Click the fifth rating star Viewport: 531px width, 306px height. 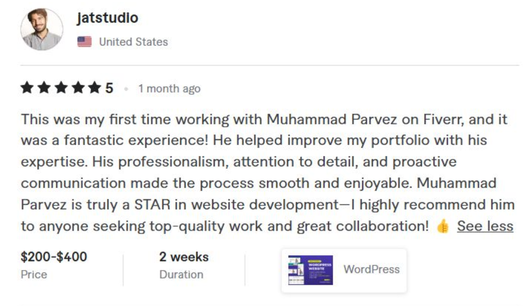[x=95, y=87]
